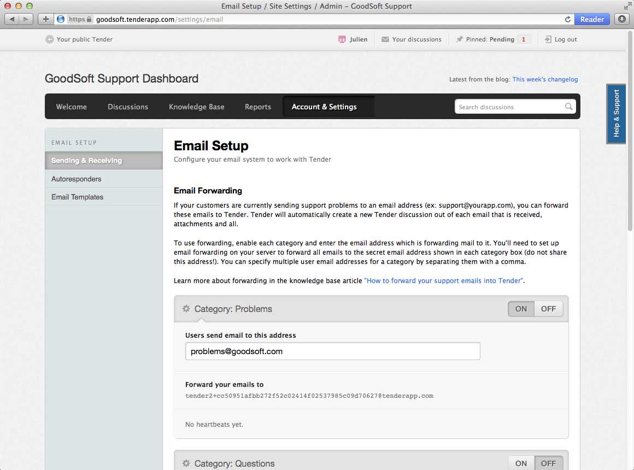634x470 pixels.
Task: Select Sending & Receiving in sidebar
Action: pos(104,161)
